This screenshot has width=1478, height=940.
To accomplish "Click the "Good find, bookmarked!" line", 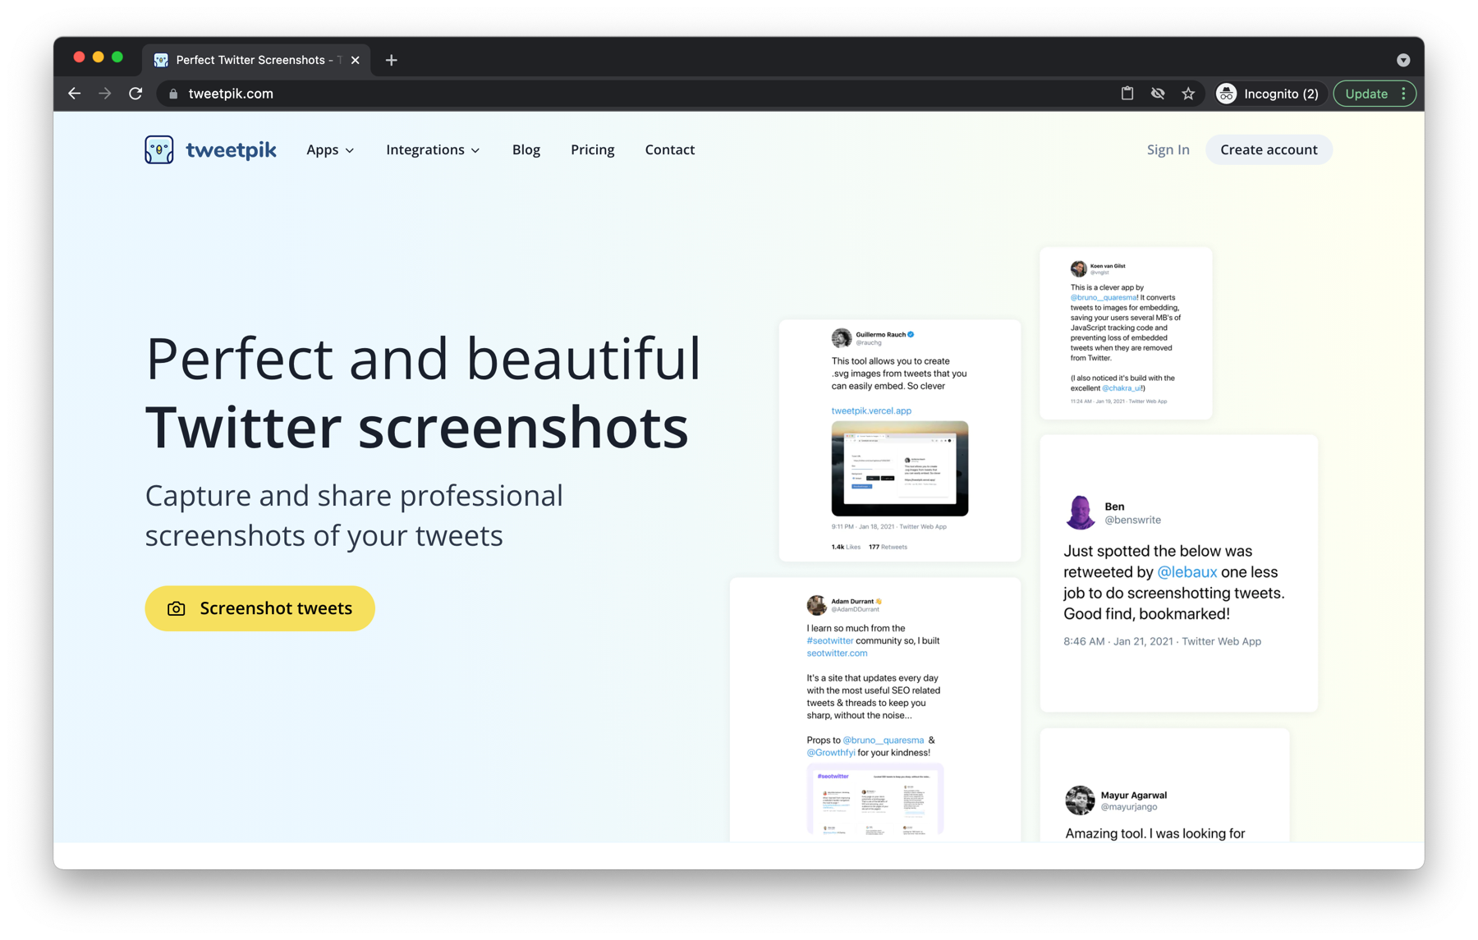I will [1146, 614].
